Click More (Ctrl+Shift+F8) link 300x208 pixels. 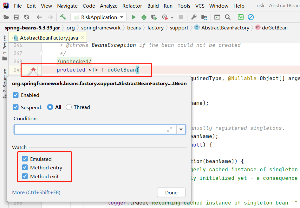pyautogui.click(x=36, y=192)
